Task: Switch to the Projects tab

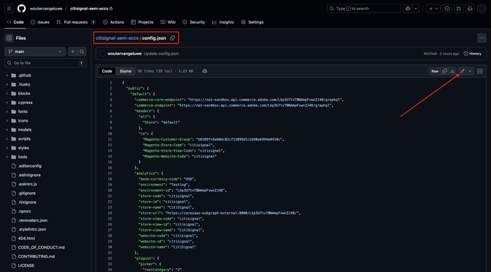Action: pos(142,22)
